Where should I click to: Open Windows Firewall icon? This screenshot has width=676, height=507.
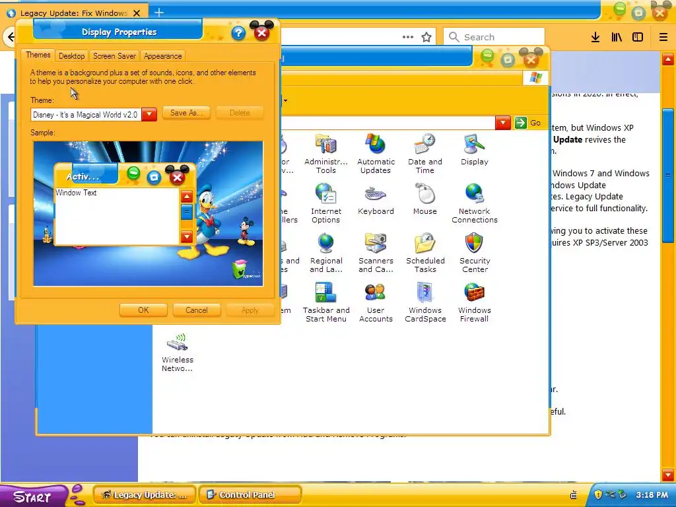coord(474,302)
